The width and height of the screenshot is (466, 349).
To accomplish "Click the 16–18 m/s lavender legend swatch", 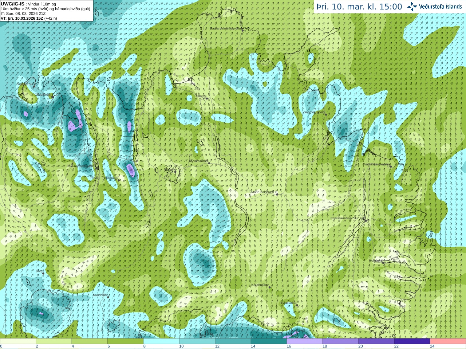I will (x=305, y=341).
